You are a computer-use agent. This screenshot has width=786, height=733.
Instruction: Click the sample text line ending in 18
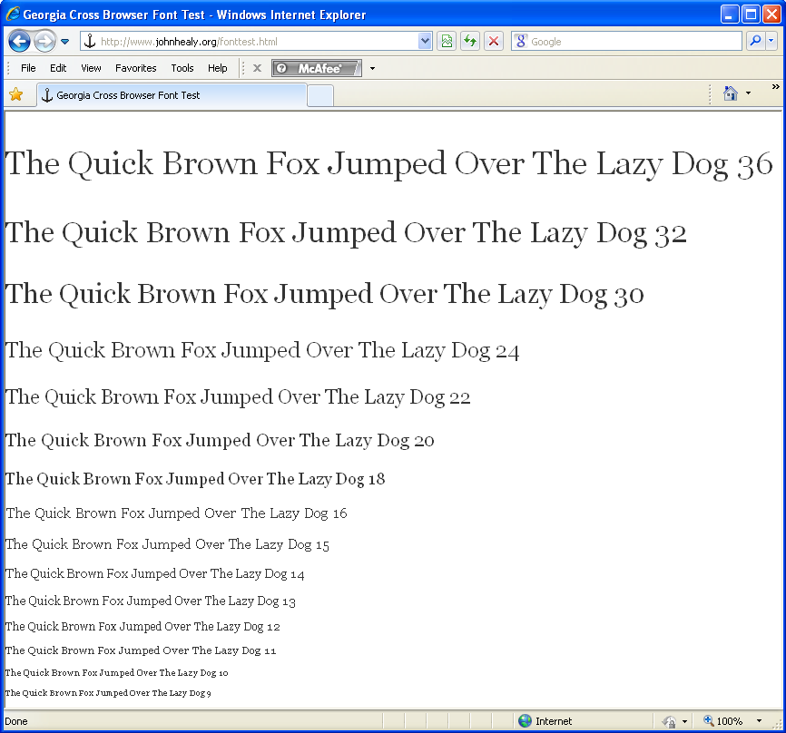[195, 479]
